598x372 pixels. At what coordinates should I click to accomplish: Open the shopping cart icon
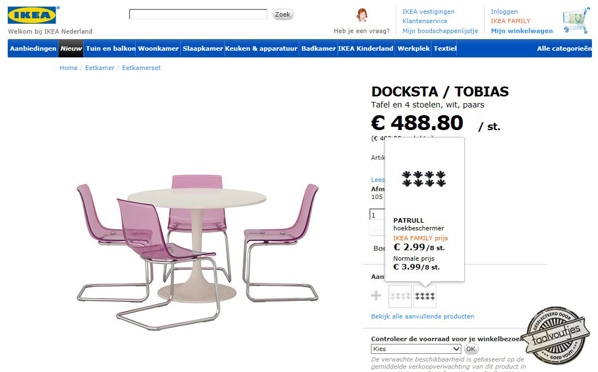(x=575, y=21)
